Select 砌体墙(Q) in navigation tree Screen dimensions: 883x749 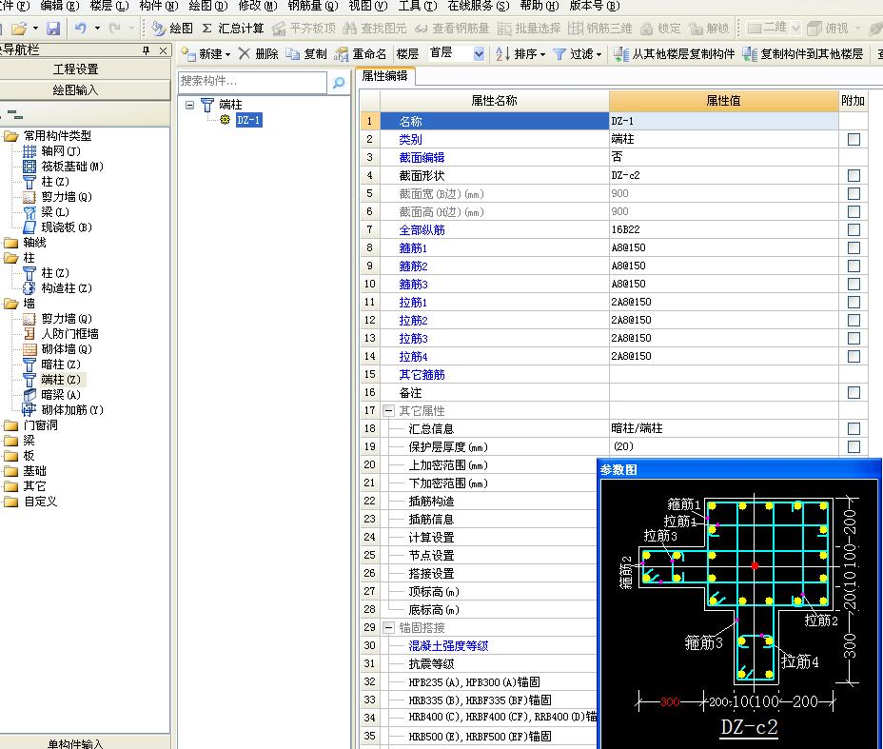click(x=67, y=348)
